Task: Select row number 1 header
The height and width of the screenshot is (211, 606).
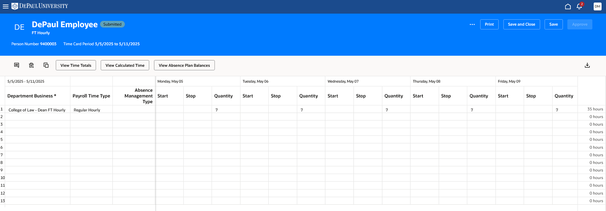Action: 2,109
